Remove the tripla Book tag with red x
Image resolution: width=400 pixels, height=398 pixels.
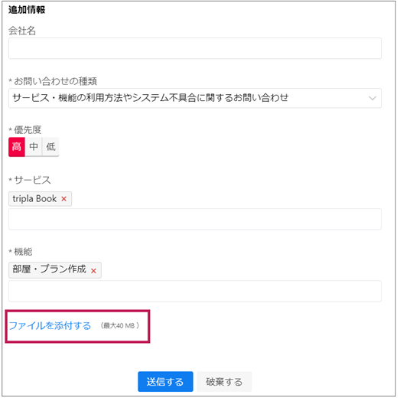(x=64, y=199)
